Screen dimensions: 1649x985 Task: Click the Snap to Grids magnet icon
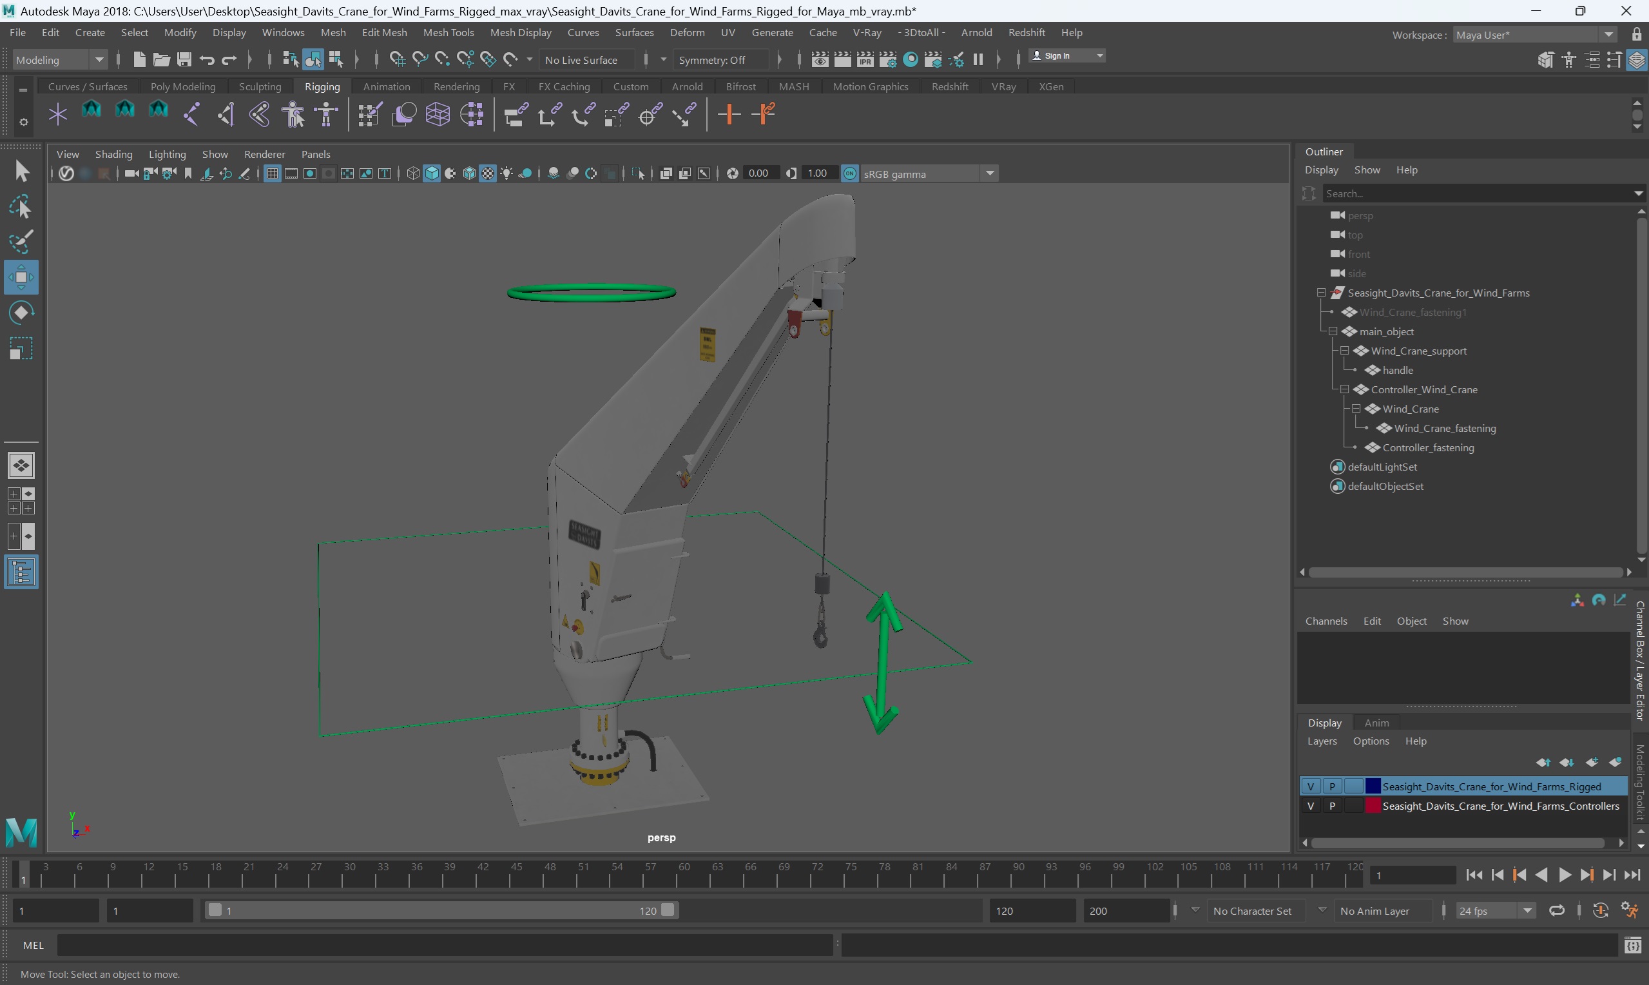[397, 60]
